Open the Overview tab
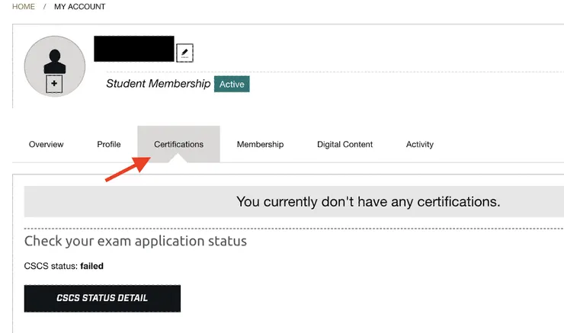 [46, 144]
